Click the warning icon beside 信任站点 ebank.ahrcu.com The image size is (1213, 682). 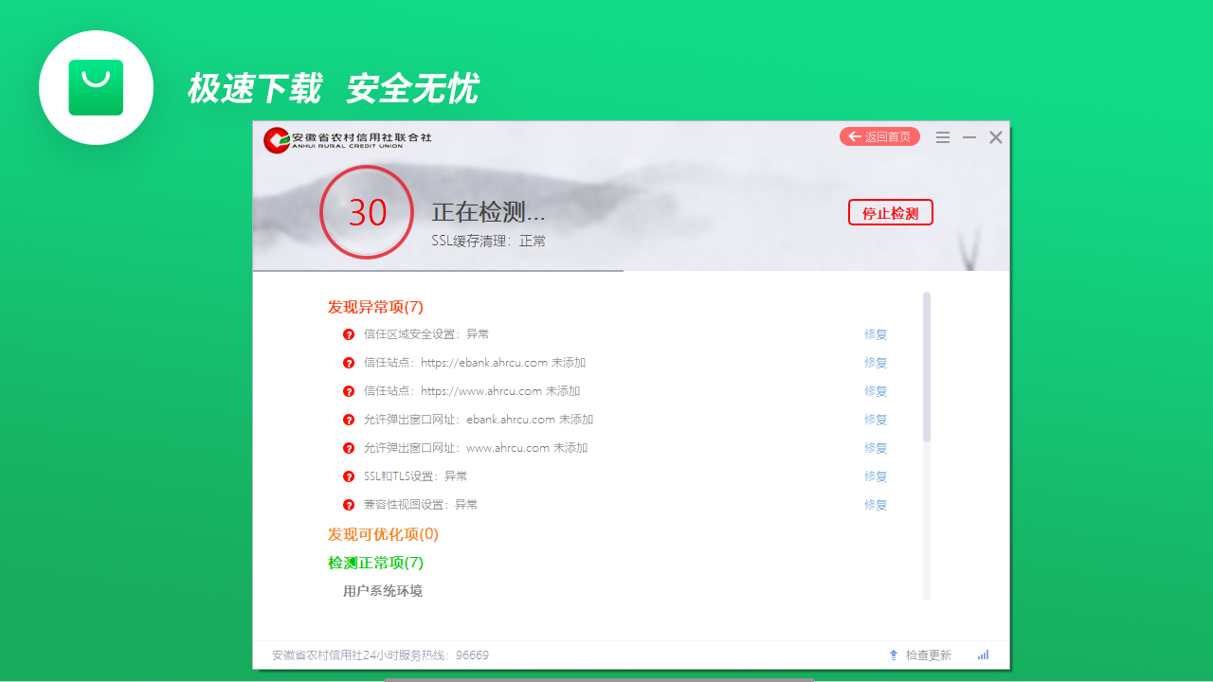click(x=349, y=363)
